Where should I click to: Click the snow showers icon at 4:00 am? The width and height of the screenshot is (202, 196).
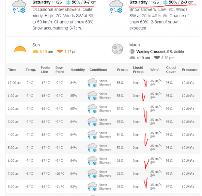click(x=93, y=135)
